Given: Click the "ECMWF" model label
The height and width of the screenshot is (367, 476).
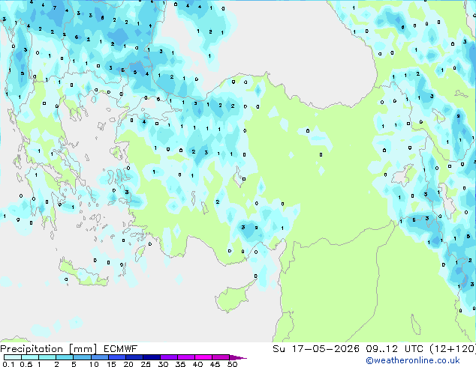Looking at the screenshot, I should pyautogui.click(x=120, y=349).
